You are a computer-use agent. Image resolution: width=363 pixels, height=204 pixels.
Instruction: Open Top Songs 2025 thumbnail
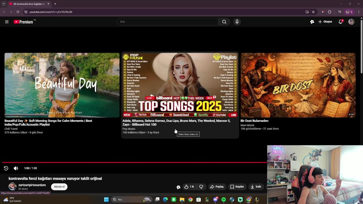(180, 85)
